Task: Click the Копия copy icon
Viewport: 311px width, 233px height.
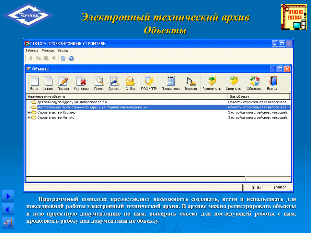Action: (x=48, y=83)
